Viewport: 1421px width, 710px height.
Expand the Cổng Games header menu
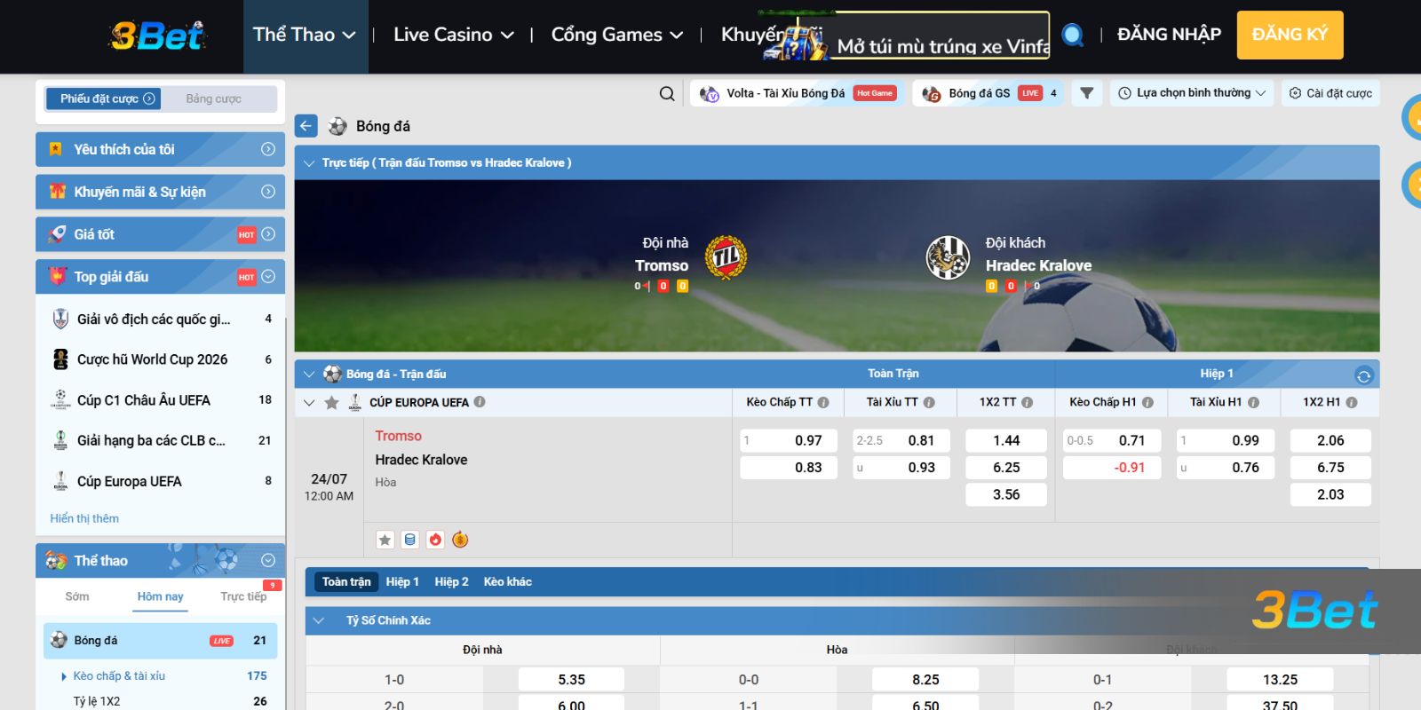617,35
